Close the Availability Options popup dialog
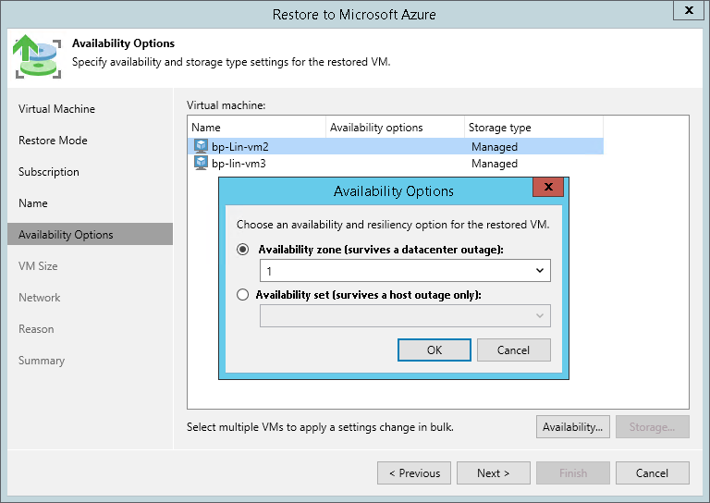710x503 pixels. (548, 187)
